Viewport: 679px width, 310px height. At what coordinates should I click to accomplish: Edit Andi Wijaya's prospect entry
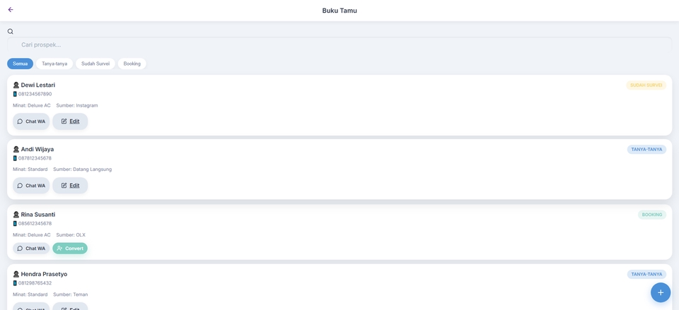tap(70, 186)
